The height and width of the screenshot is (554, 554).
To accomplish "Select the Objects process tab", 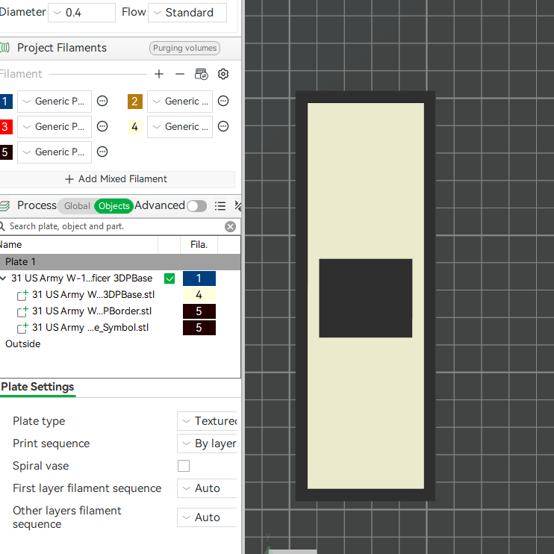I will (x=113, y=205).
